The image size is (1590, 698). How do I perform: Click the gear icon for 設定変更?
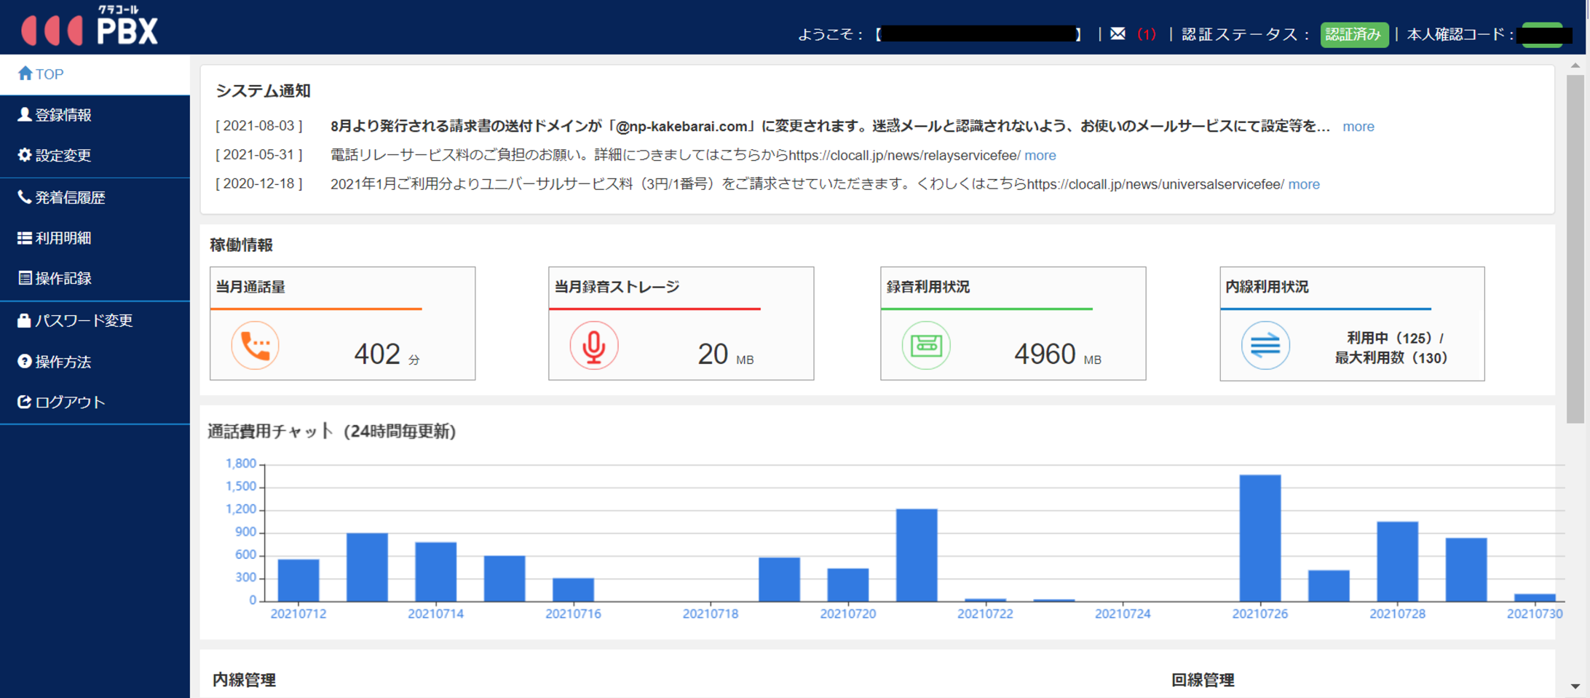(25, 155)
